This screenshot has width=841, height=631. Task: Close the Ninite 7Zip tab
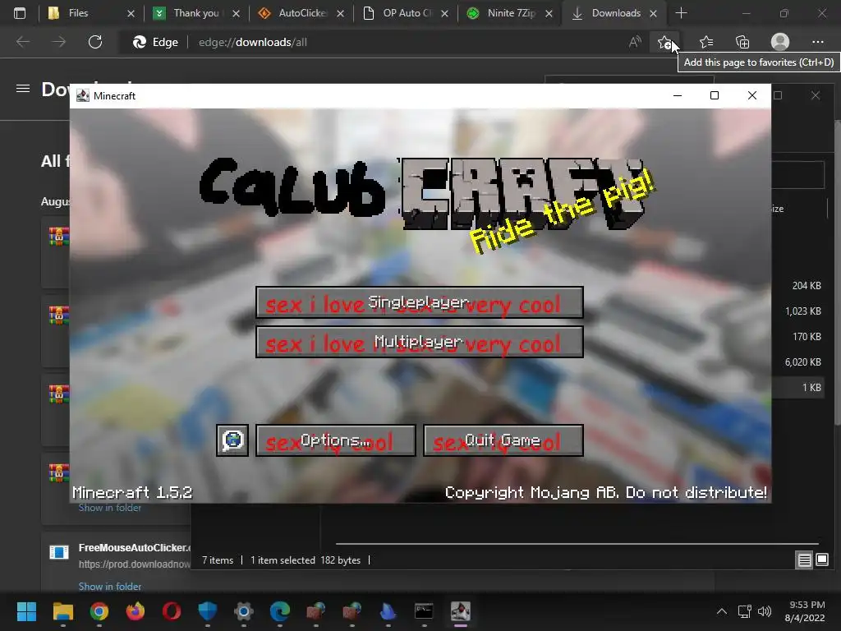click(549, 13)
